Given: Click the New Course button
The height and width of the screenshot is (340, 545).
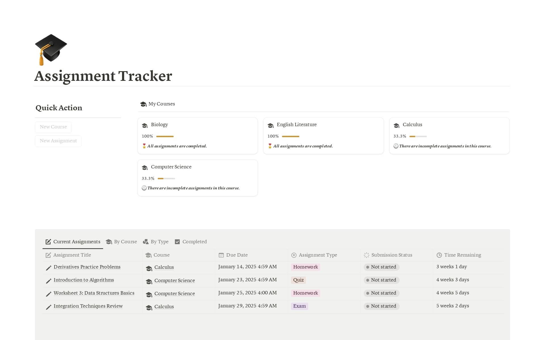Looking at the screenshot, I should (x=53, y=127).
